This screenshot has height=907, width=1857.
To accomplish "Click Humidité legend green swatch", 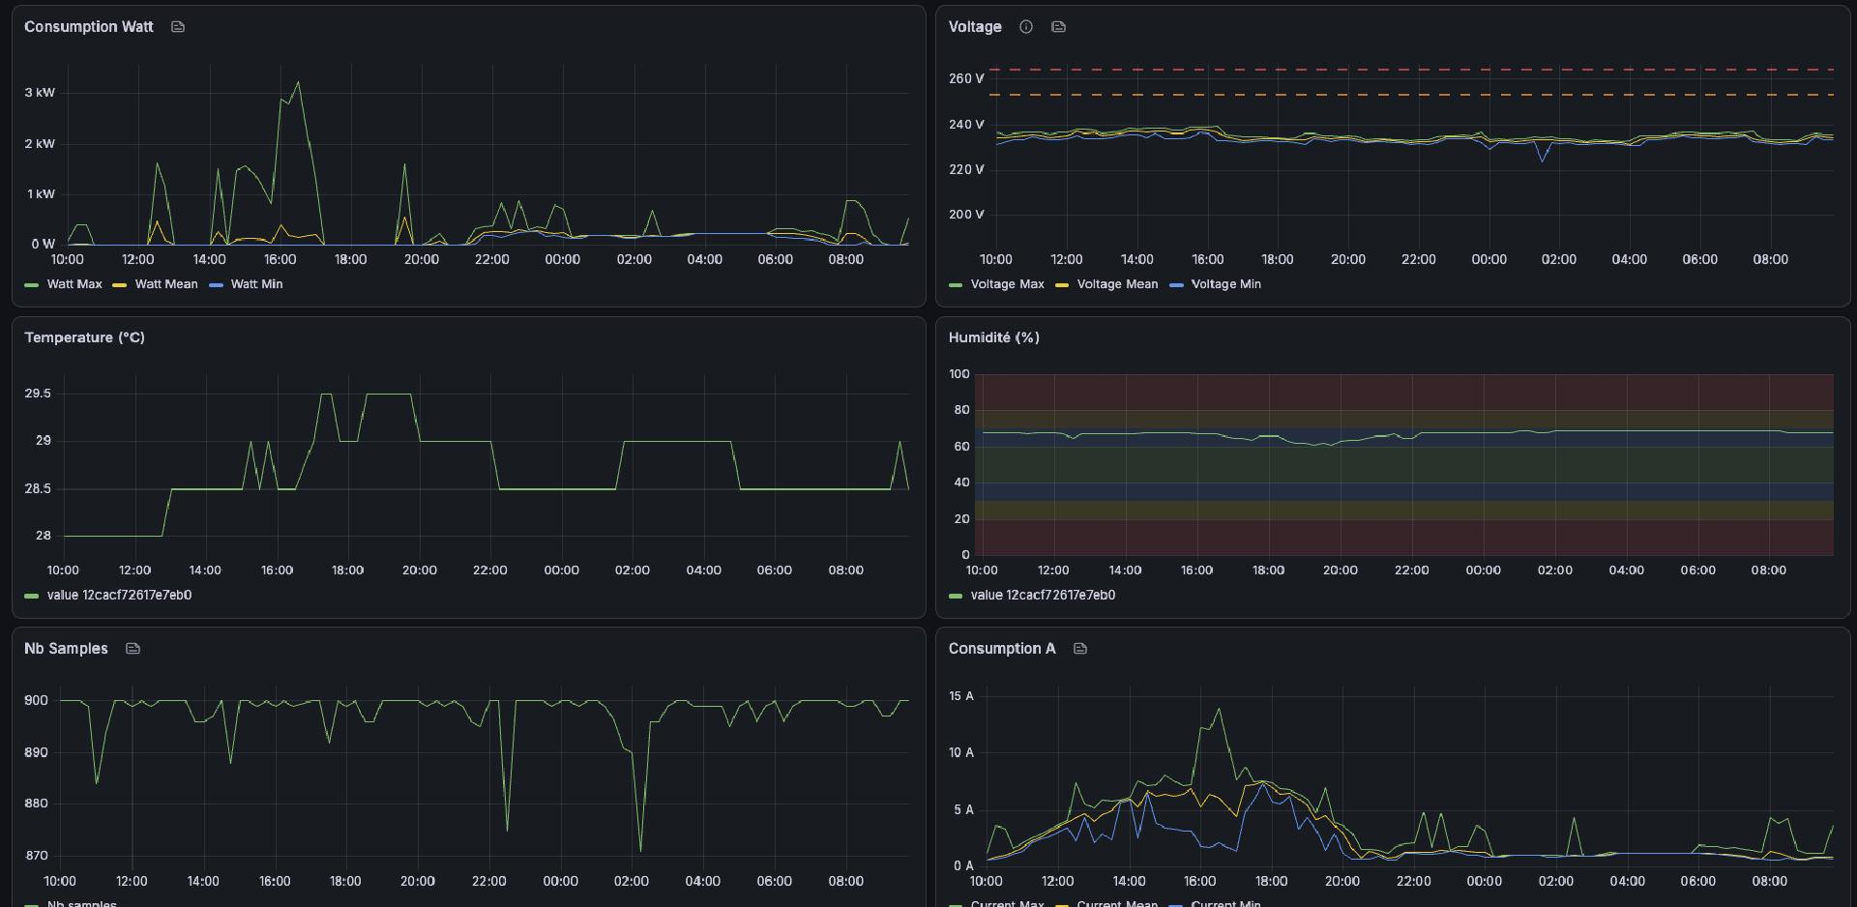I will 956,597.
